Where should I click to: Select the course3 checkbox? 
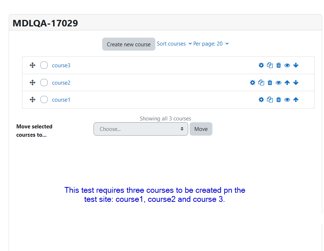tap(44, 65)
